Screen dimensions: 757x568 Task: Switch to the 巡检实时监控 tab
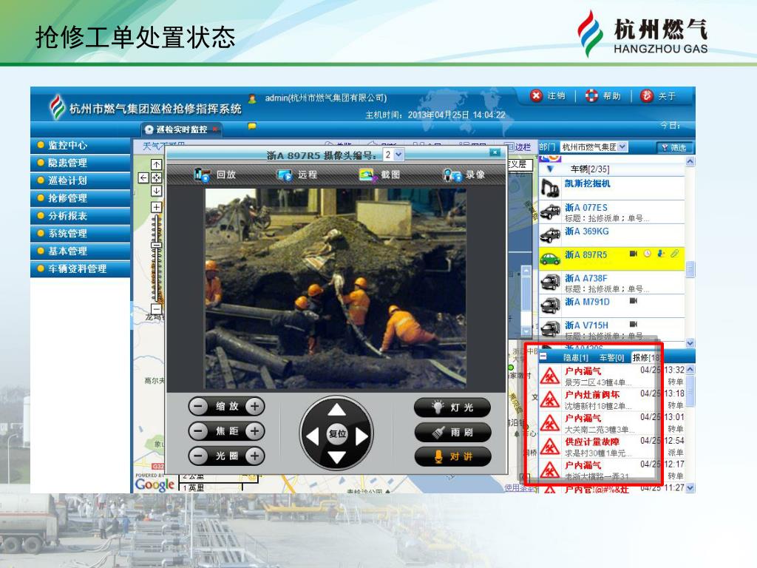pyautogui.click(x=181, y=129)
